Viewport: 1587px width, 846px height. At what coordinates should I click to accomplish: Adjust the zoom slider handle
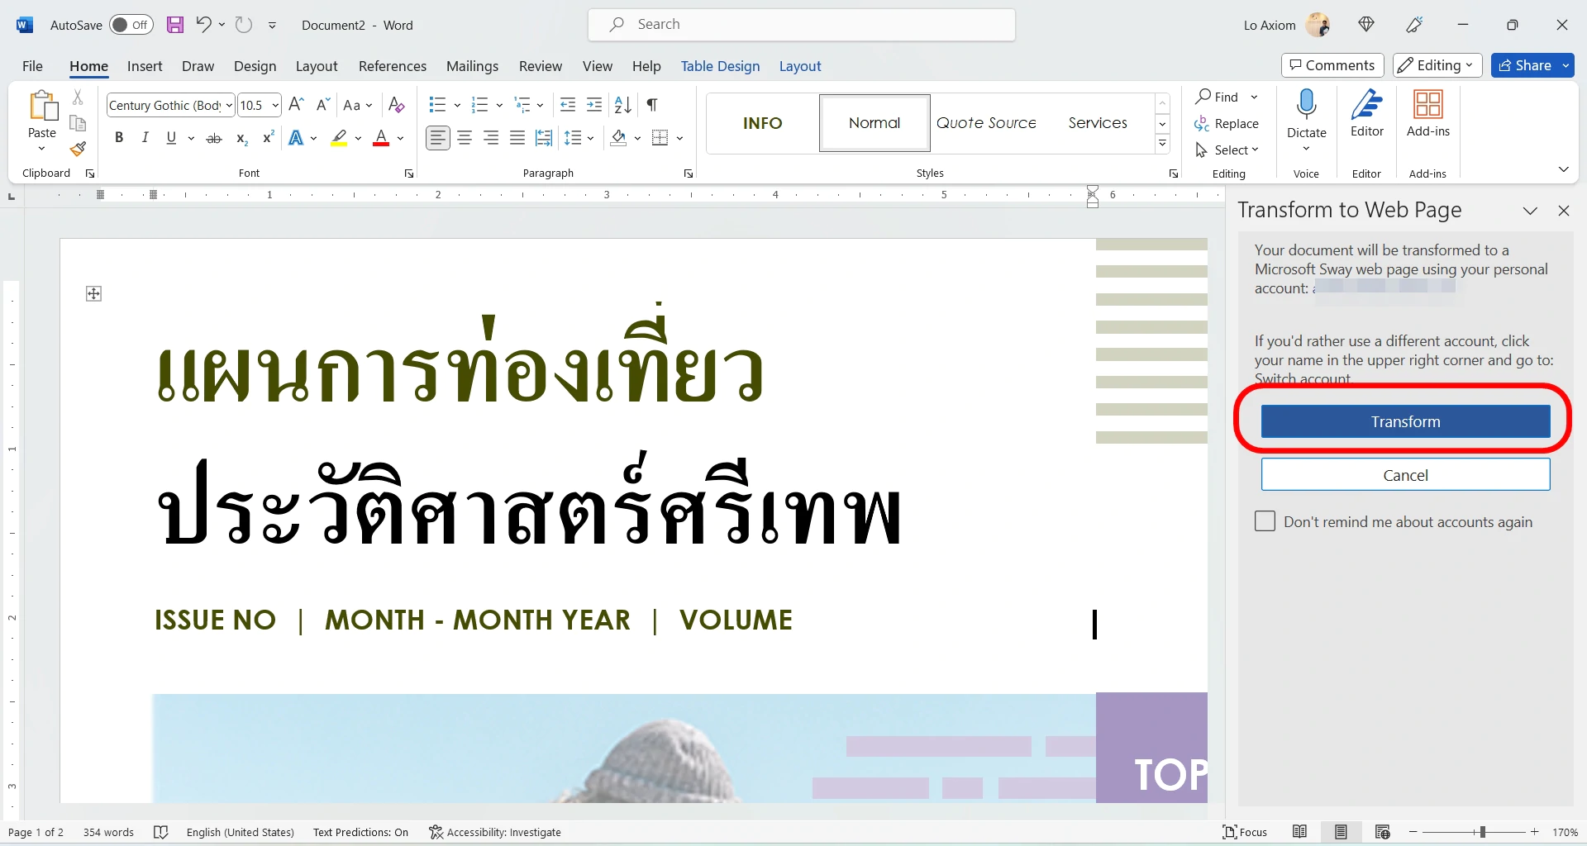1483,832
